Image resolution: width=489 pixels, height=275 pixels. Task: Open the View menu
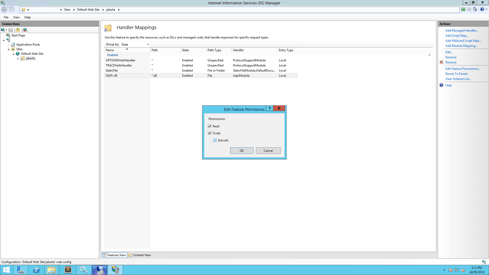point(16,17)
